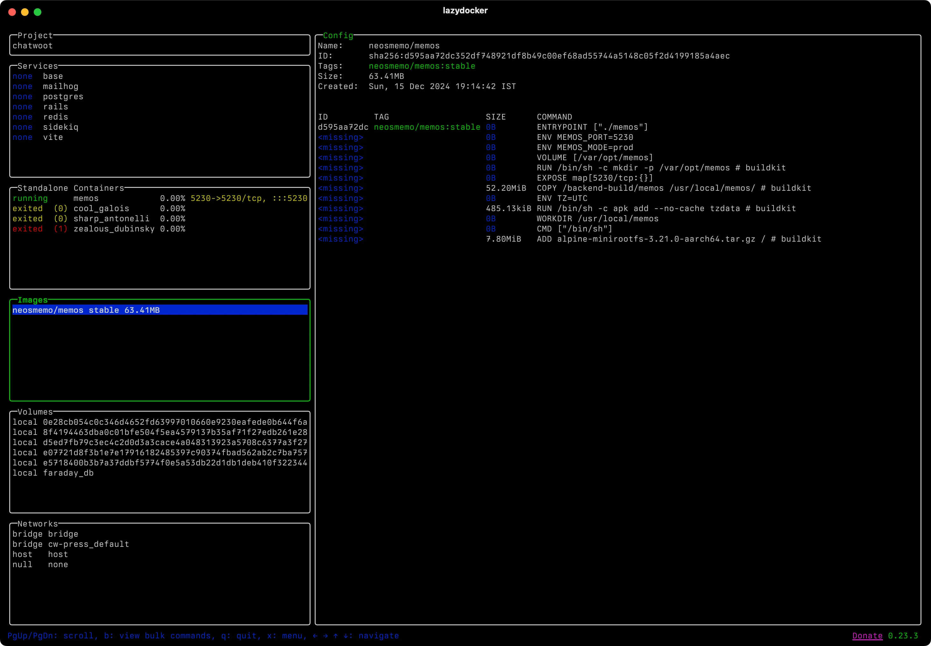Select the running memos container
Viewport: 931px width, 646px height.
86,198
